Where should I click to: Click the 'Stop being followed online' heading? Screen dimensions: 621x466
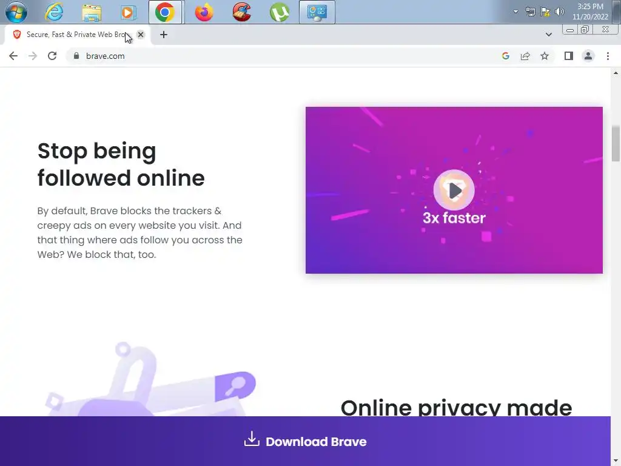pyautogui.click(x=121, y=164)
